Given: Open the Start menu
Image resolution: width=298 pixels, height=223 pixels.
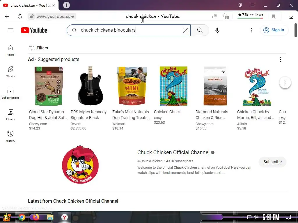Looking at the screenshot, I should coord(7,217).
